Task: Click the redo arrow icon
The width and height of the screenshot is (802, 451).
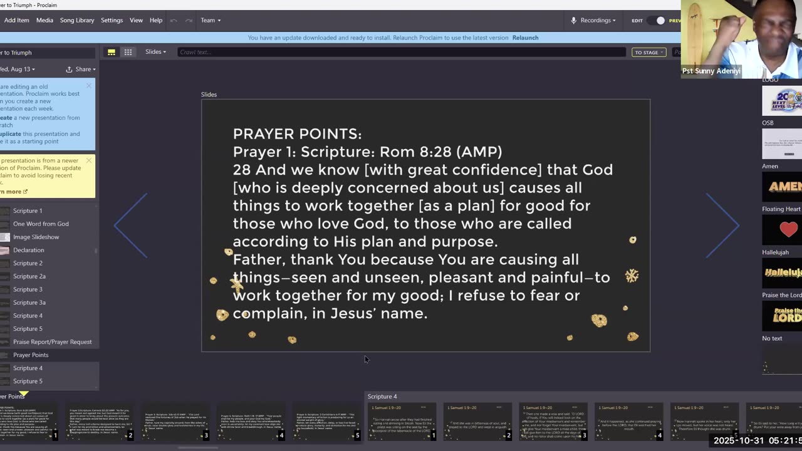Action: 189,20
